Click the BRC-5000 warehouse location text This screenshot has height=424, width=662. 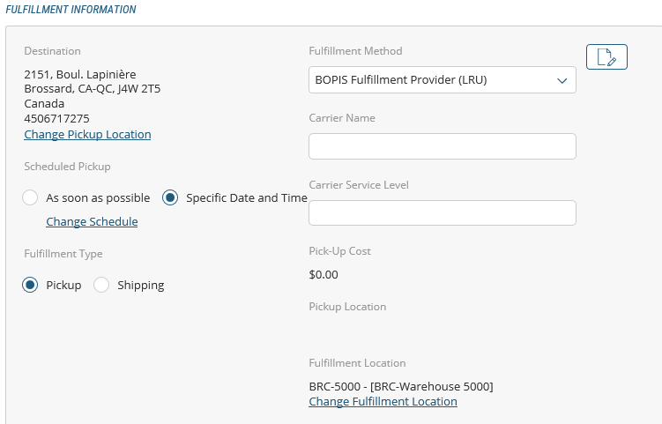pos(400,386)
